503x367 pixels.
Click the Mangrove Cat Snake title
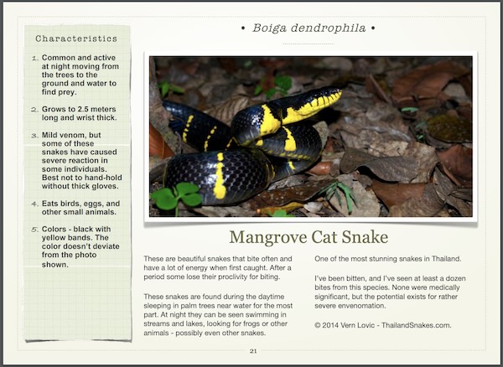pos(309,237)
